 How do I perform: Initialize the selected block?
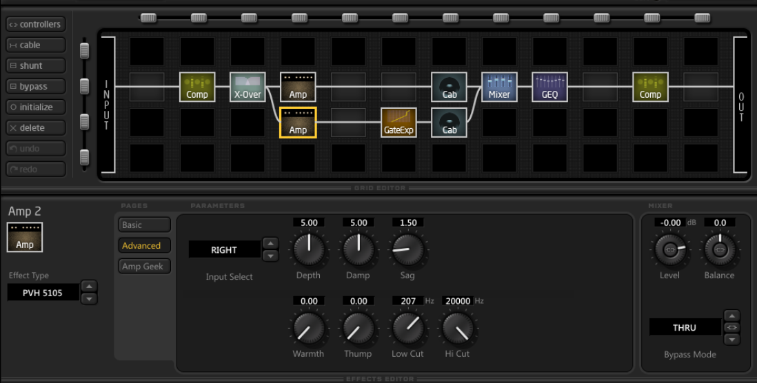click(36, 107)
